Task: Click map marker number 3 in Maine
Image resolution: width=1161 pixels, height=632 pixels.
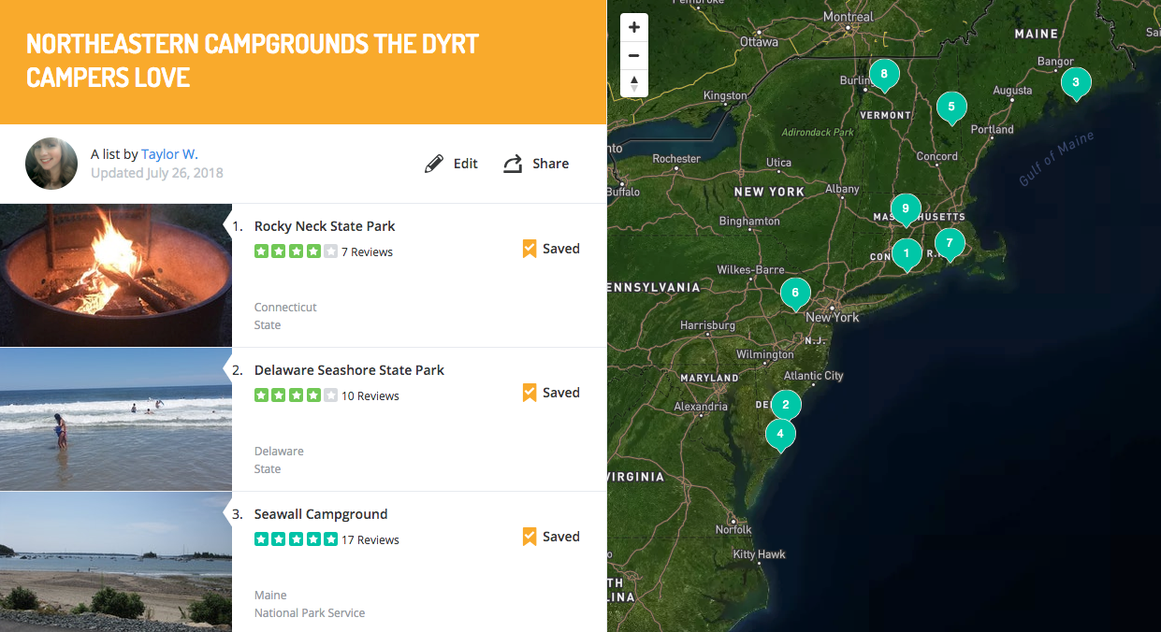Action: [x=1076, y=83]
